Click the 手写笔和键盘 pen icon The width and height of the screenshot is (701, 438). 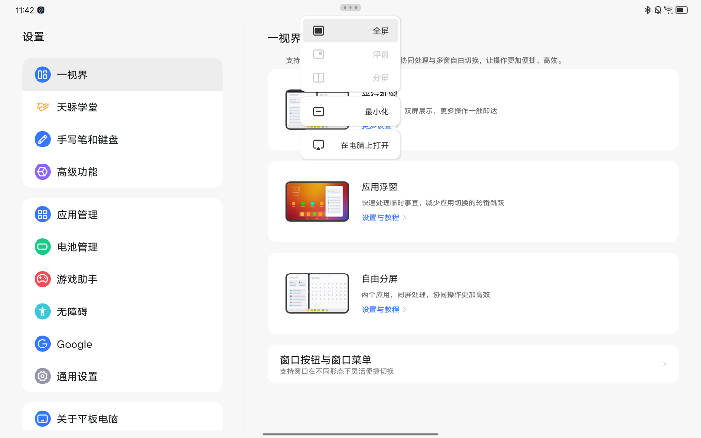coord(42,140)
